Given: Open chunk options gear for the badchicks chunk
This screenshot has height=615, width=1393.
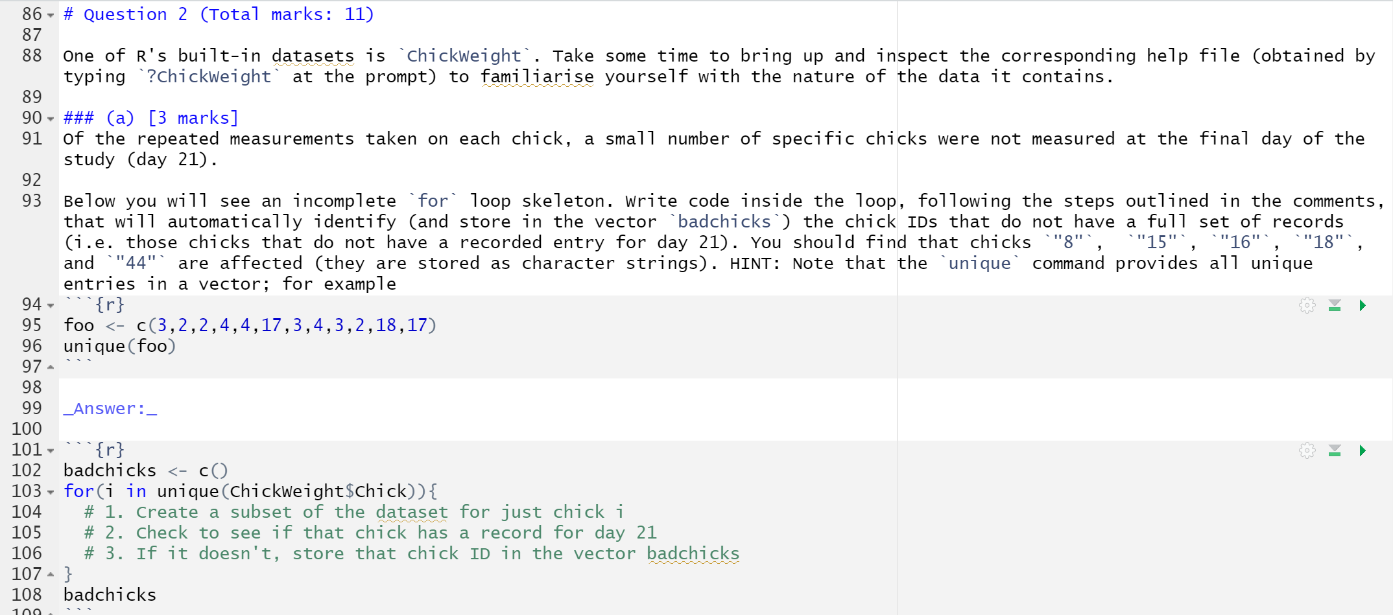Looking at the screenshot, I should pos(1306,450).
